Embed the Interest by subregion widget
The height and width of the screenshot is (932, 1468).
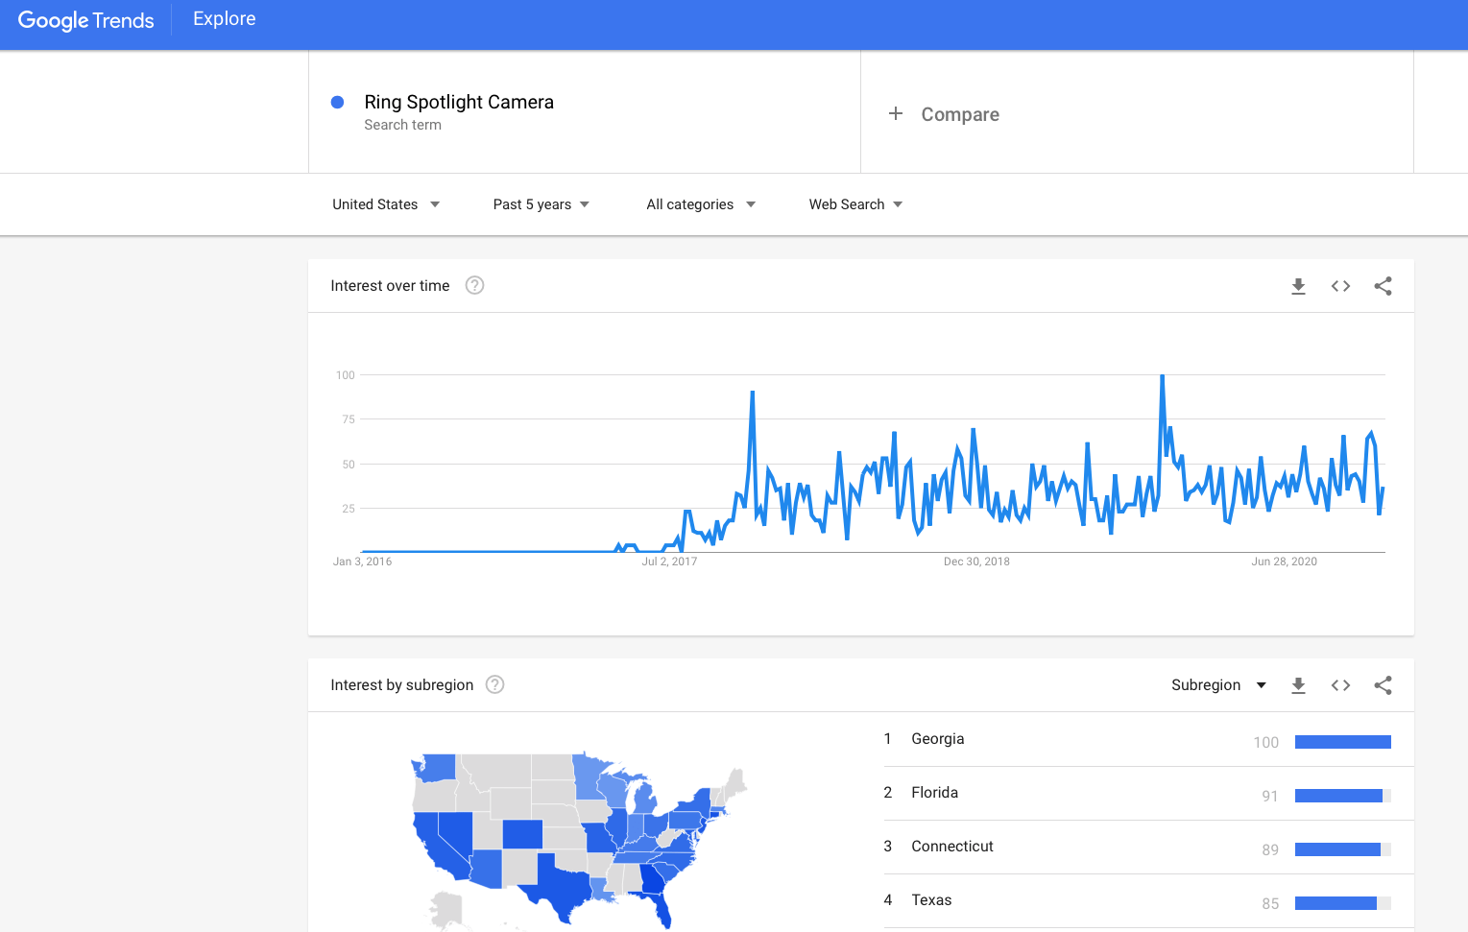[x=1340, y=685]
